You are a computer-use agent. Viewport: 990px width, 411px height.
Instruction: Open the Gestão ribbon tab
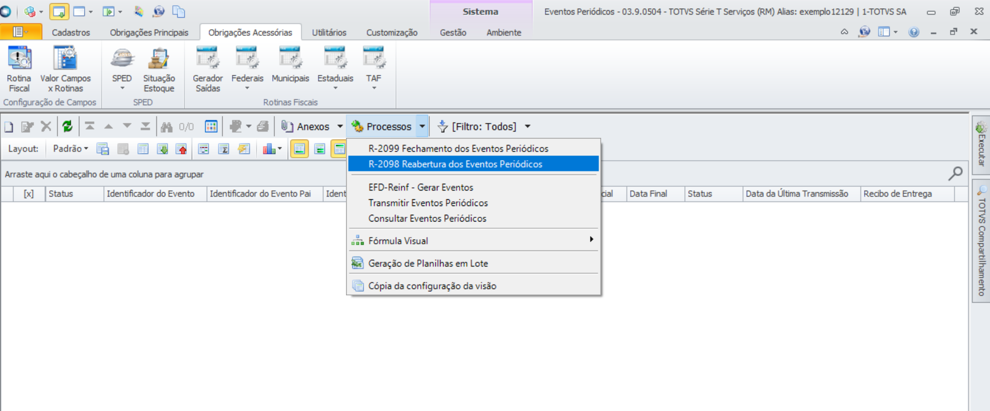pos(453,33)
